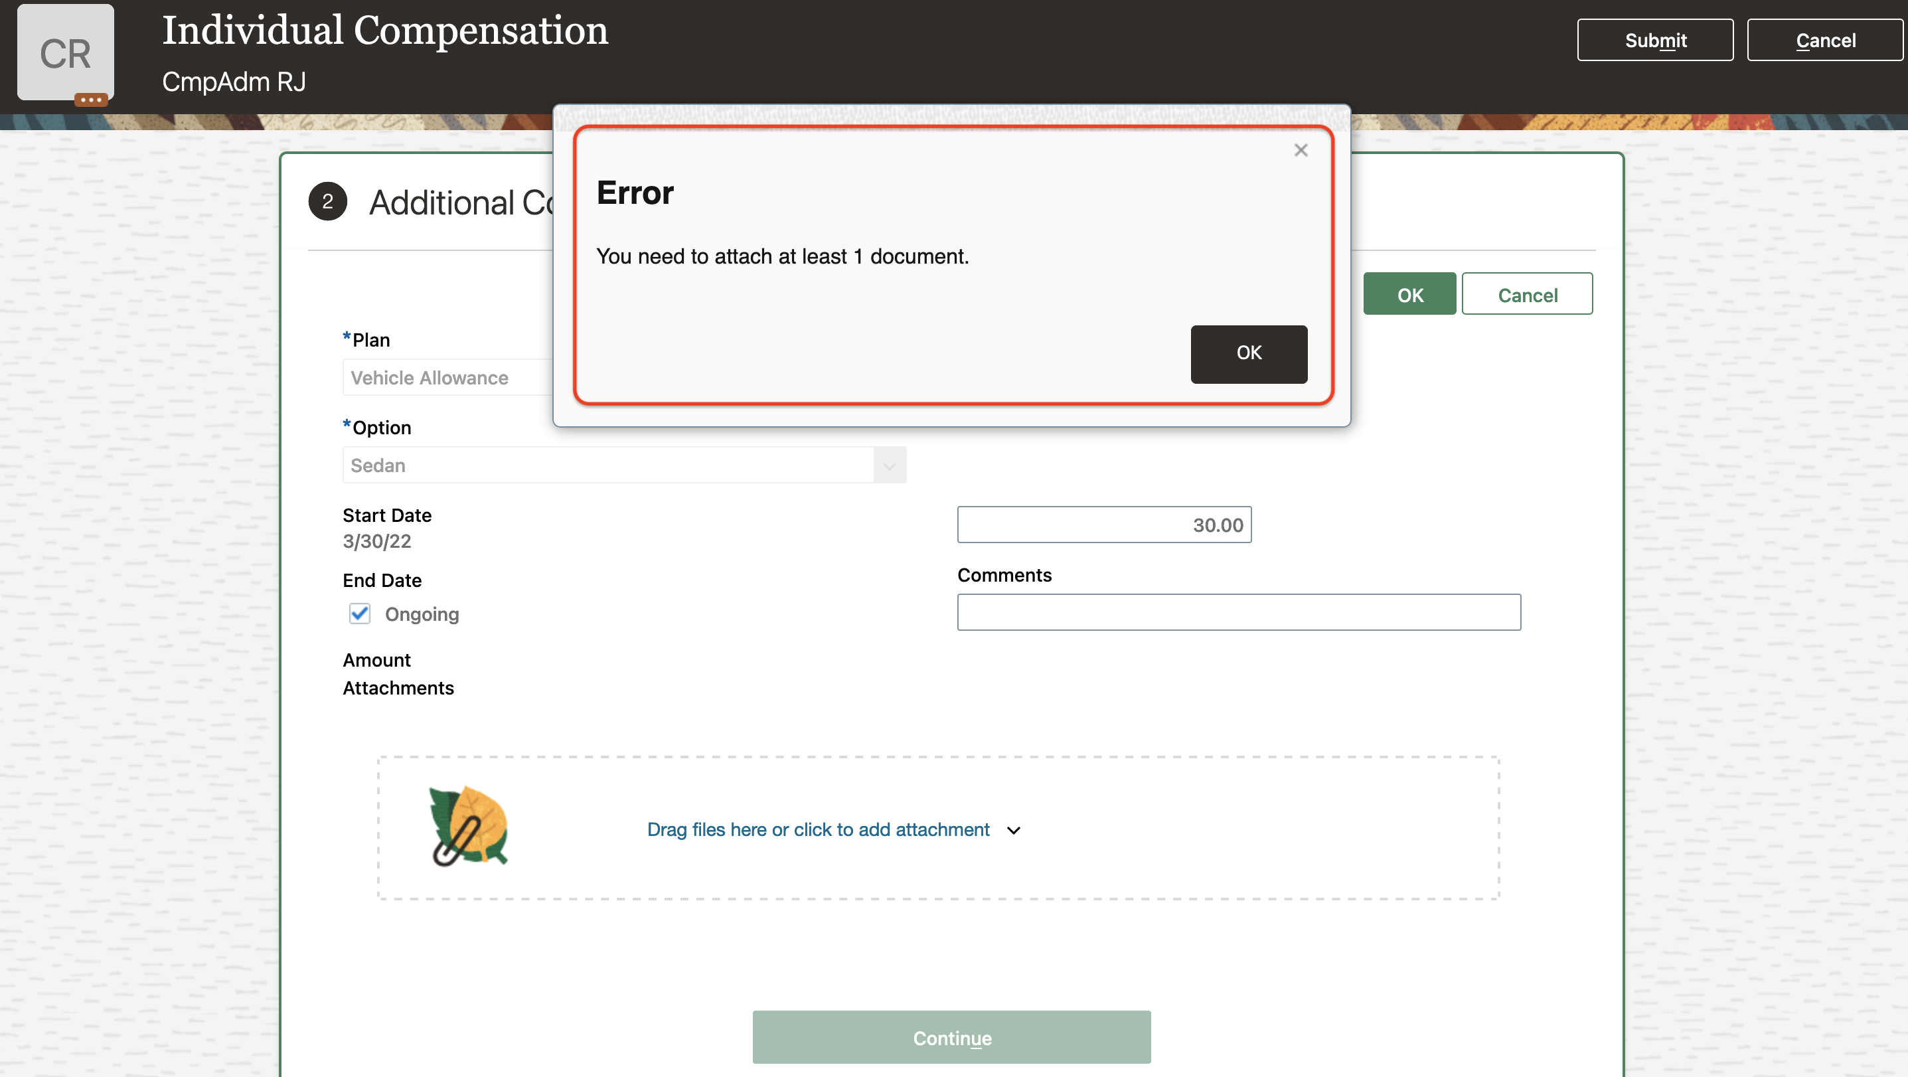Viewport: 1908px width, 1077px height.
Task: Click the step 2 number circle
Action: (327, 201)
